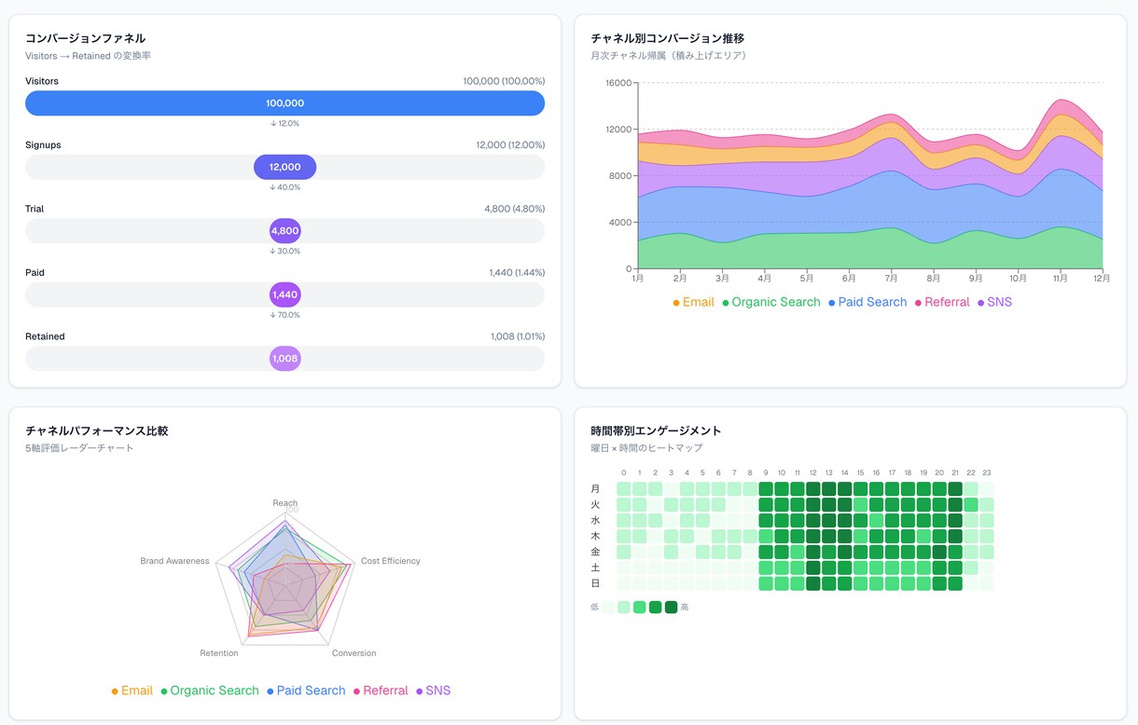Select the darkest heatmap legend swatch
This screenshot has height=725, width=1138.
671,607
